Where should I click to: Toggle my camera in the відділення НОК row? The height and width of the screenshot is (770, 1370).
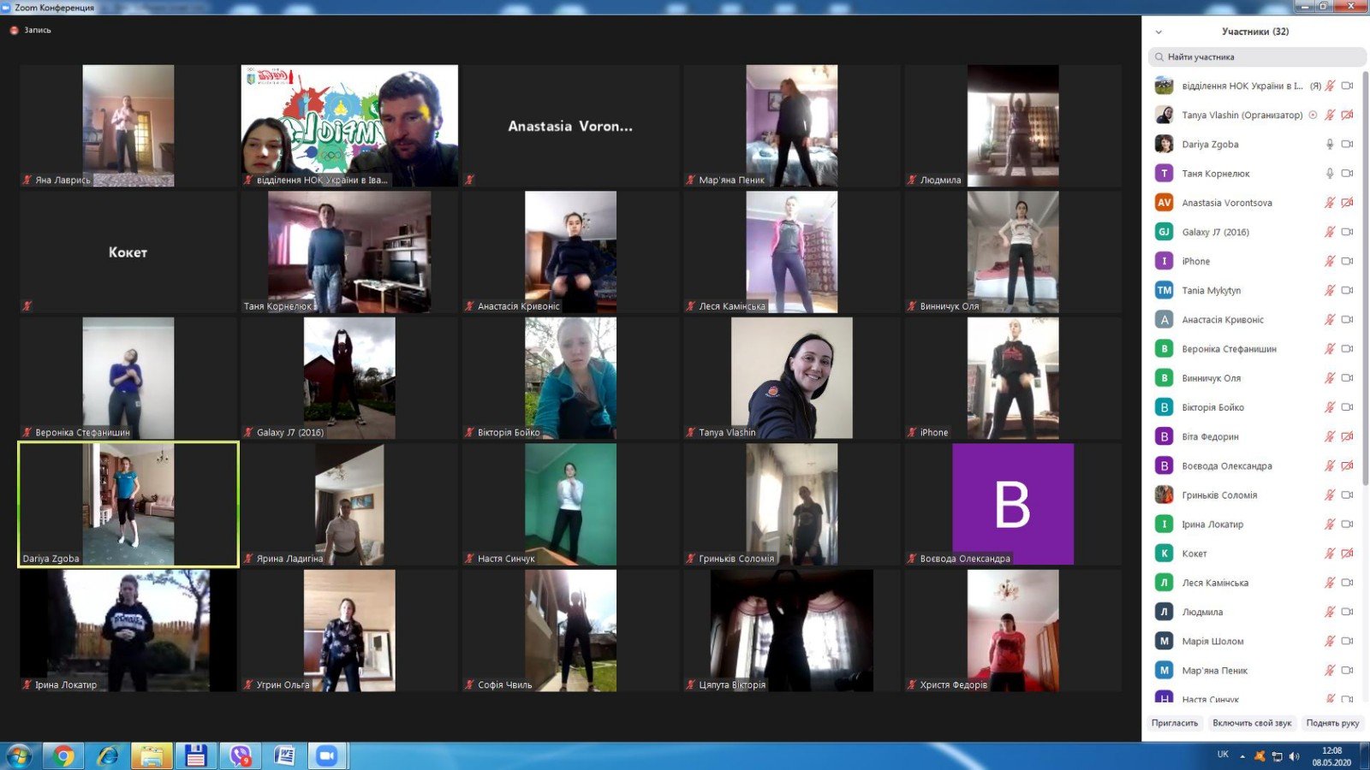point(1347,86)
